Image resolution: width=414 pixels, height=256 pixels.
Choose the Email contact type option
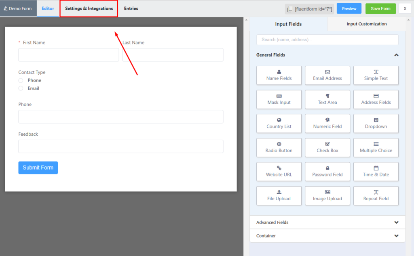click(21, 88)
